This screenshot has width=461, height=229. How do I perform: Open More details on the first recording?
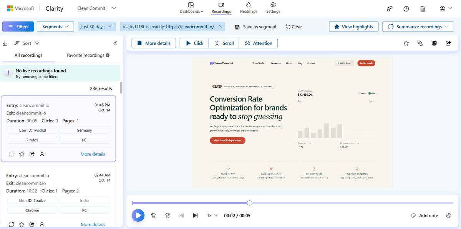pos(93,154)
